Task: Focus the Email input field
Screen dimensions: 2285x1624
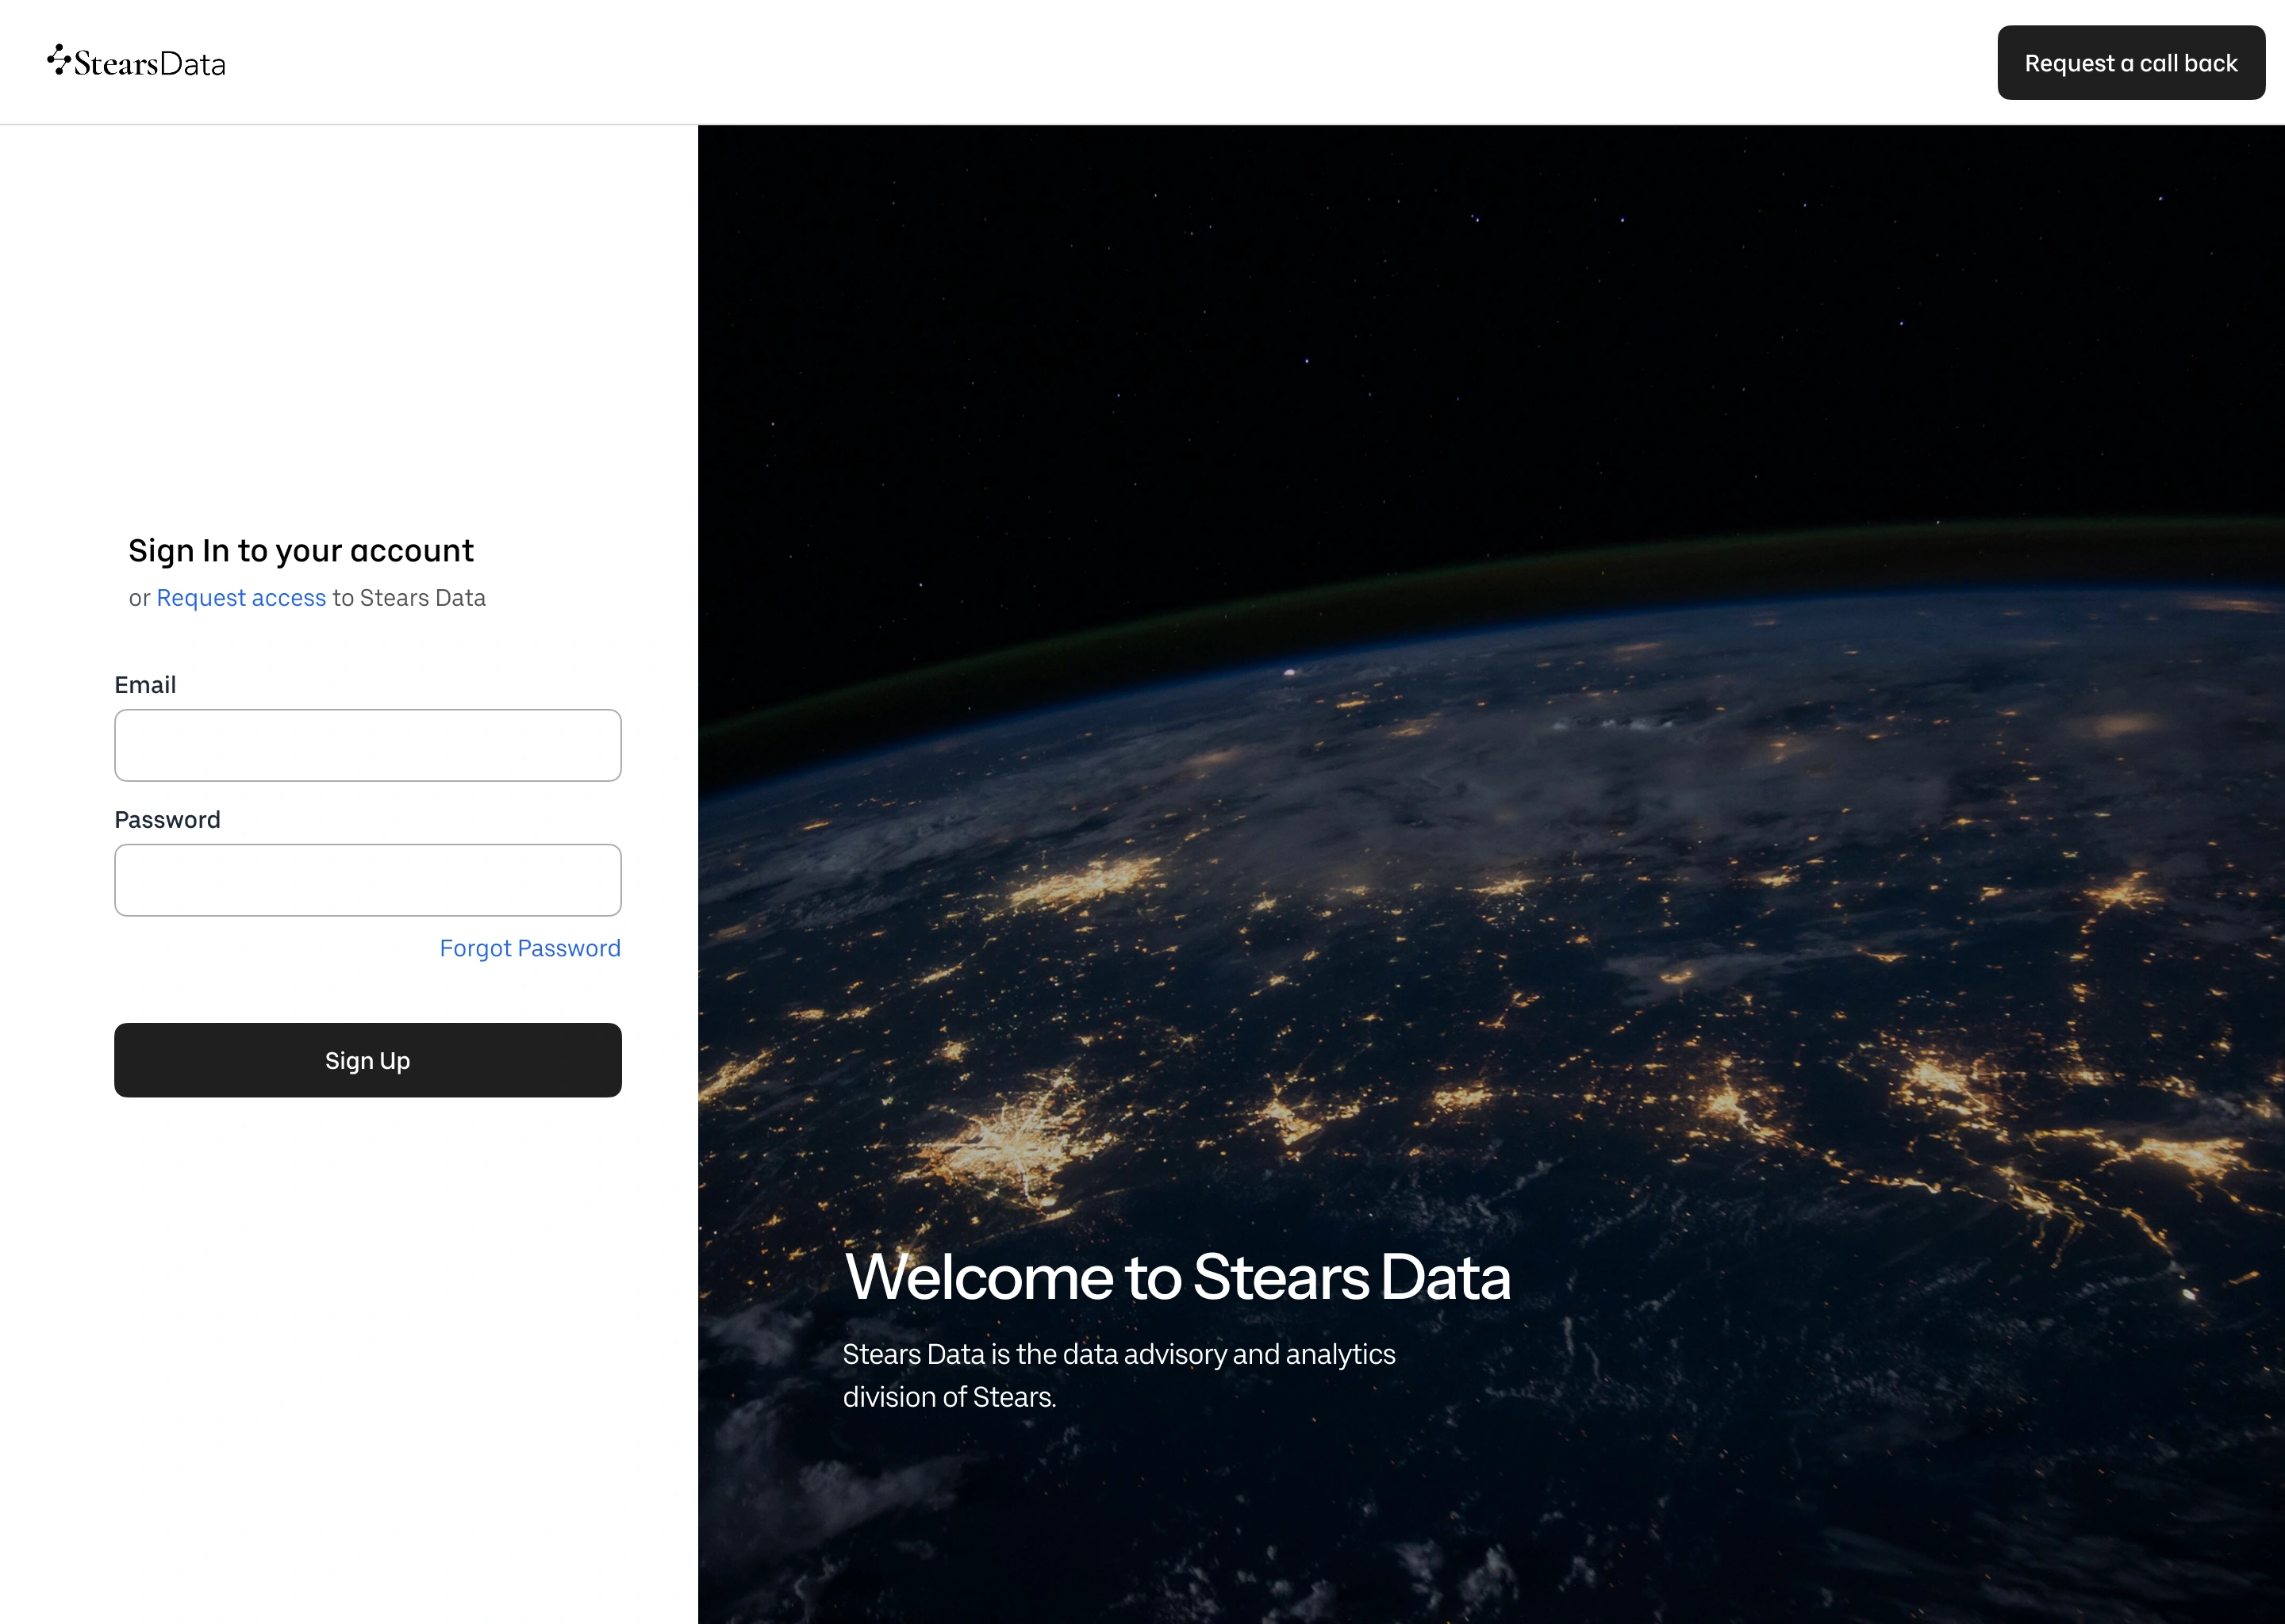Action: coord(367,745)
